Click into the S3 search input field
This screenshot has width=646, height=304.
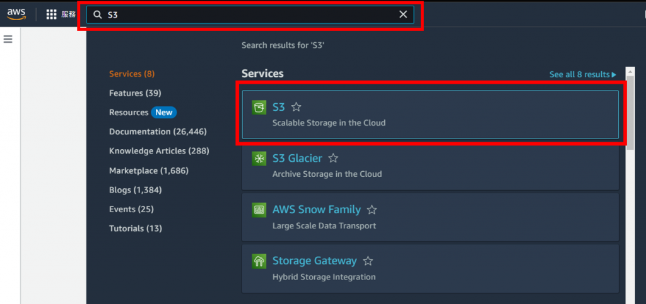coord(246,14)
